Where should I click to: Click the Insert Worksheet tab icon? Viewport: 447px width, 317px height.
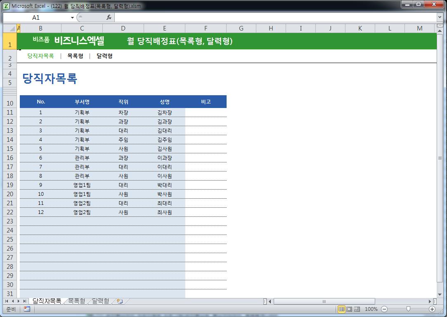[x=120, y=301]
